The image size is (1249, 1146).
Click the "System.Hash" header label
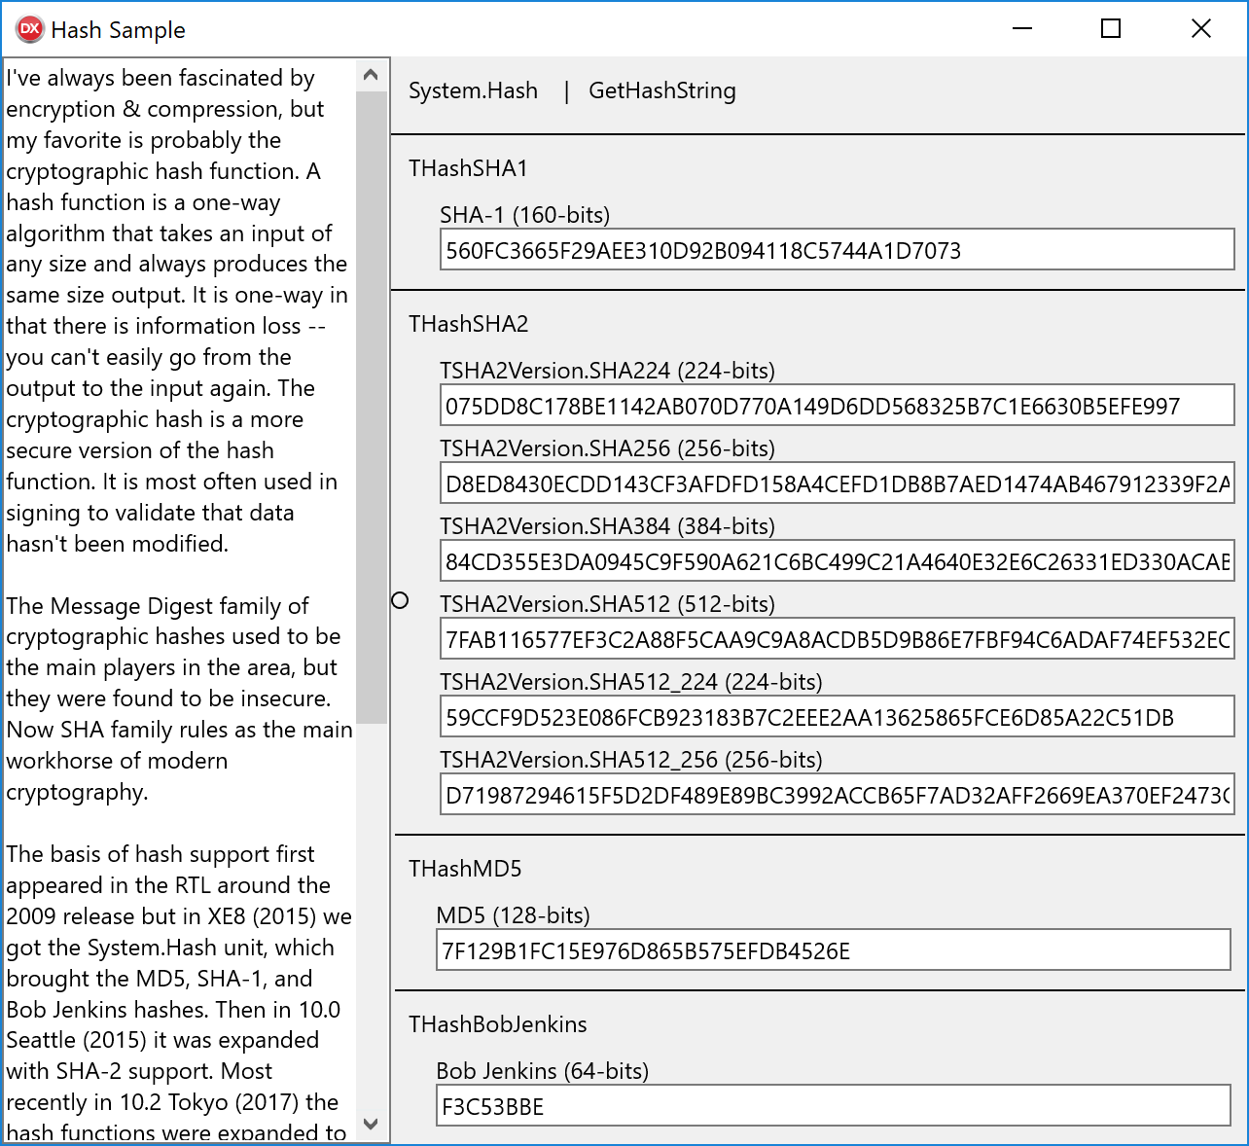pos(473,90)
